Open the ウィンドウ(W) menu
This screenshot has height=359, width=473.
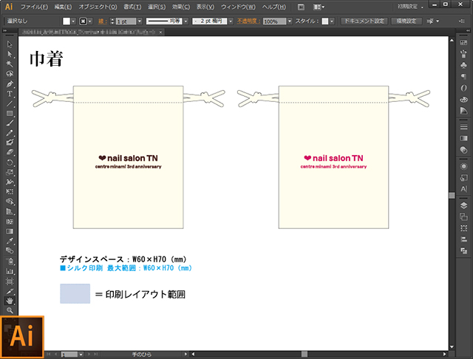tap(238, 7)
